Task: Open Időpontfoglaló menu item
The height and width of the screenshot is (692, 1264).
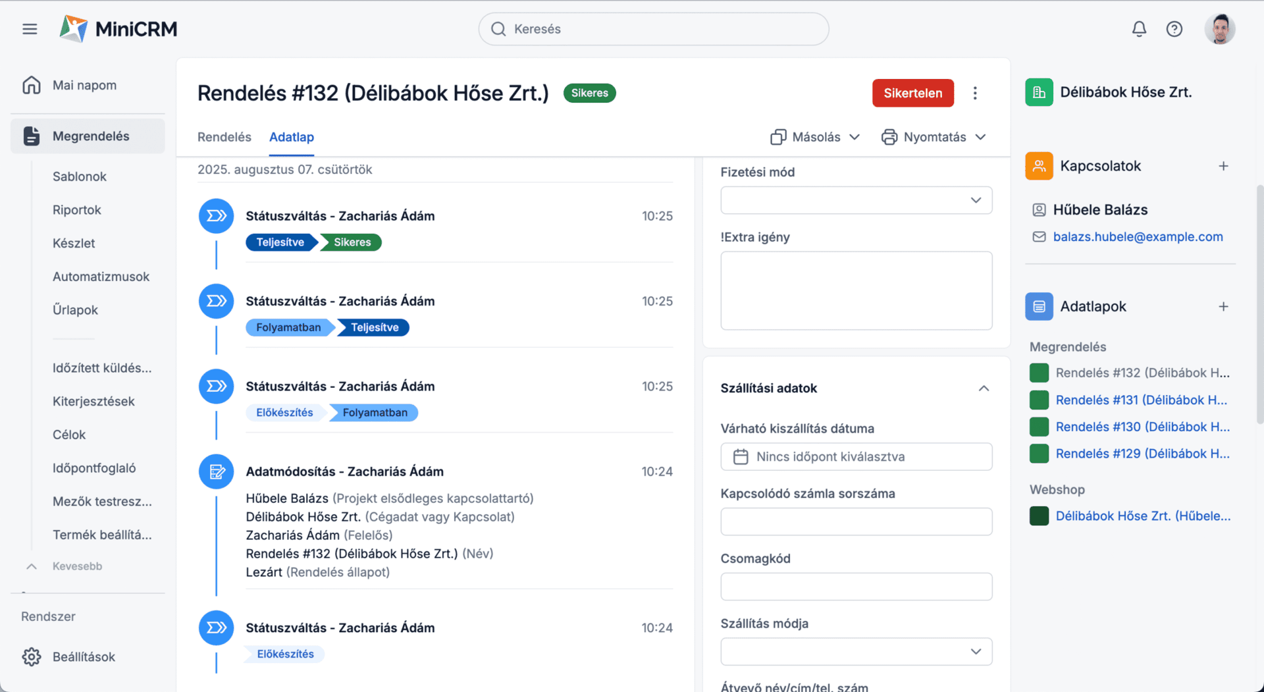Action: [94, 468]
